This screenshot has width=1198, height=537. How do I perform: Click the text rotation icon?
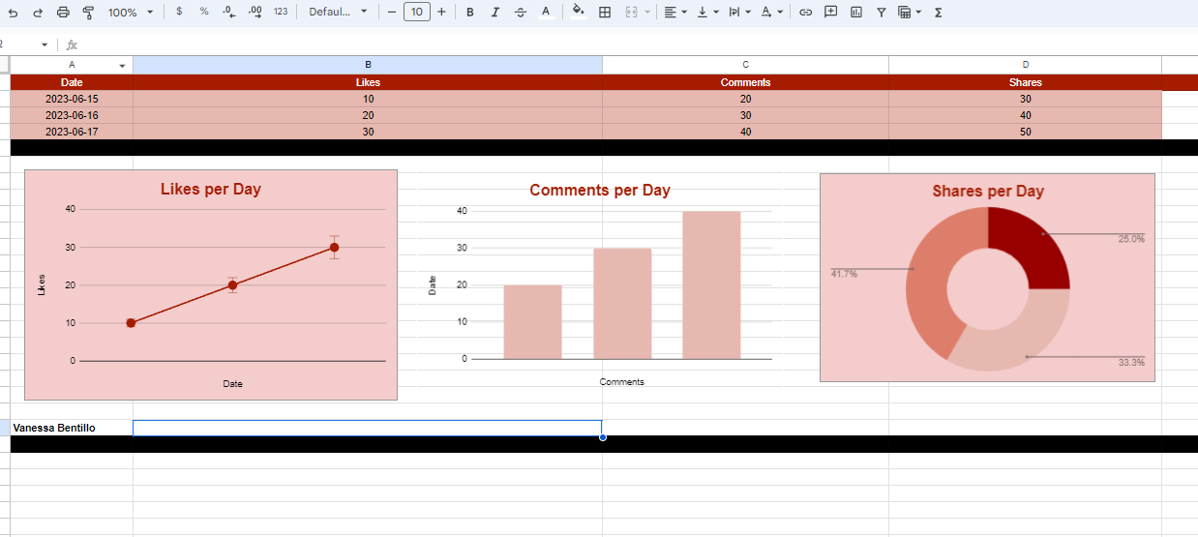[766, 13]
